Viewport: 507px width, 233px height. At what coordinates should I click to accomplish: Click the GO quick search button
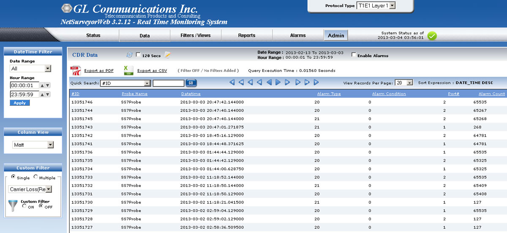tap(191, 83)
